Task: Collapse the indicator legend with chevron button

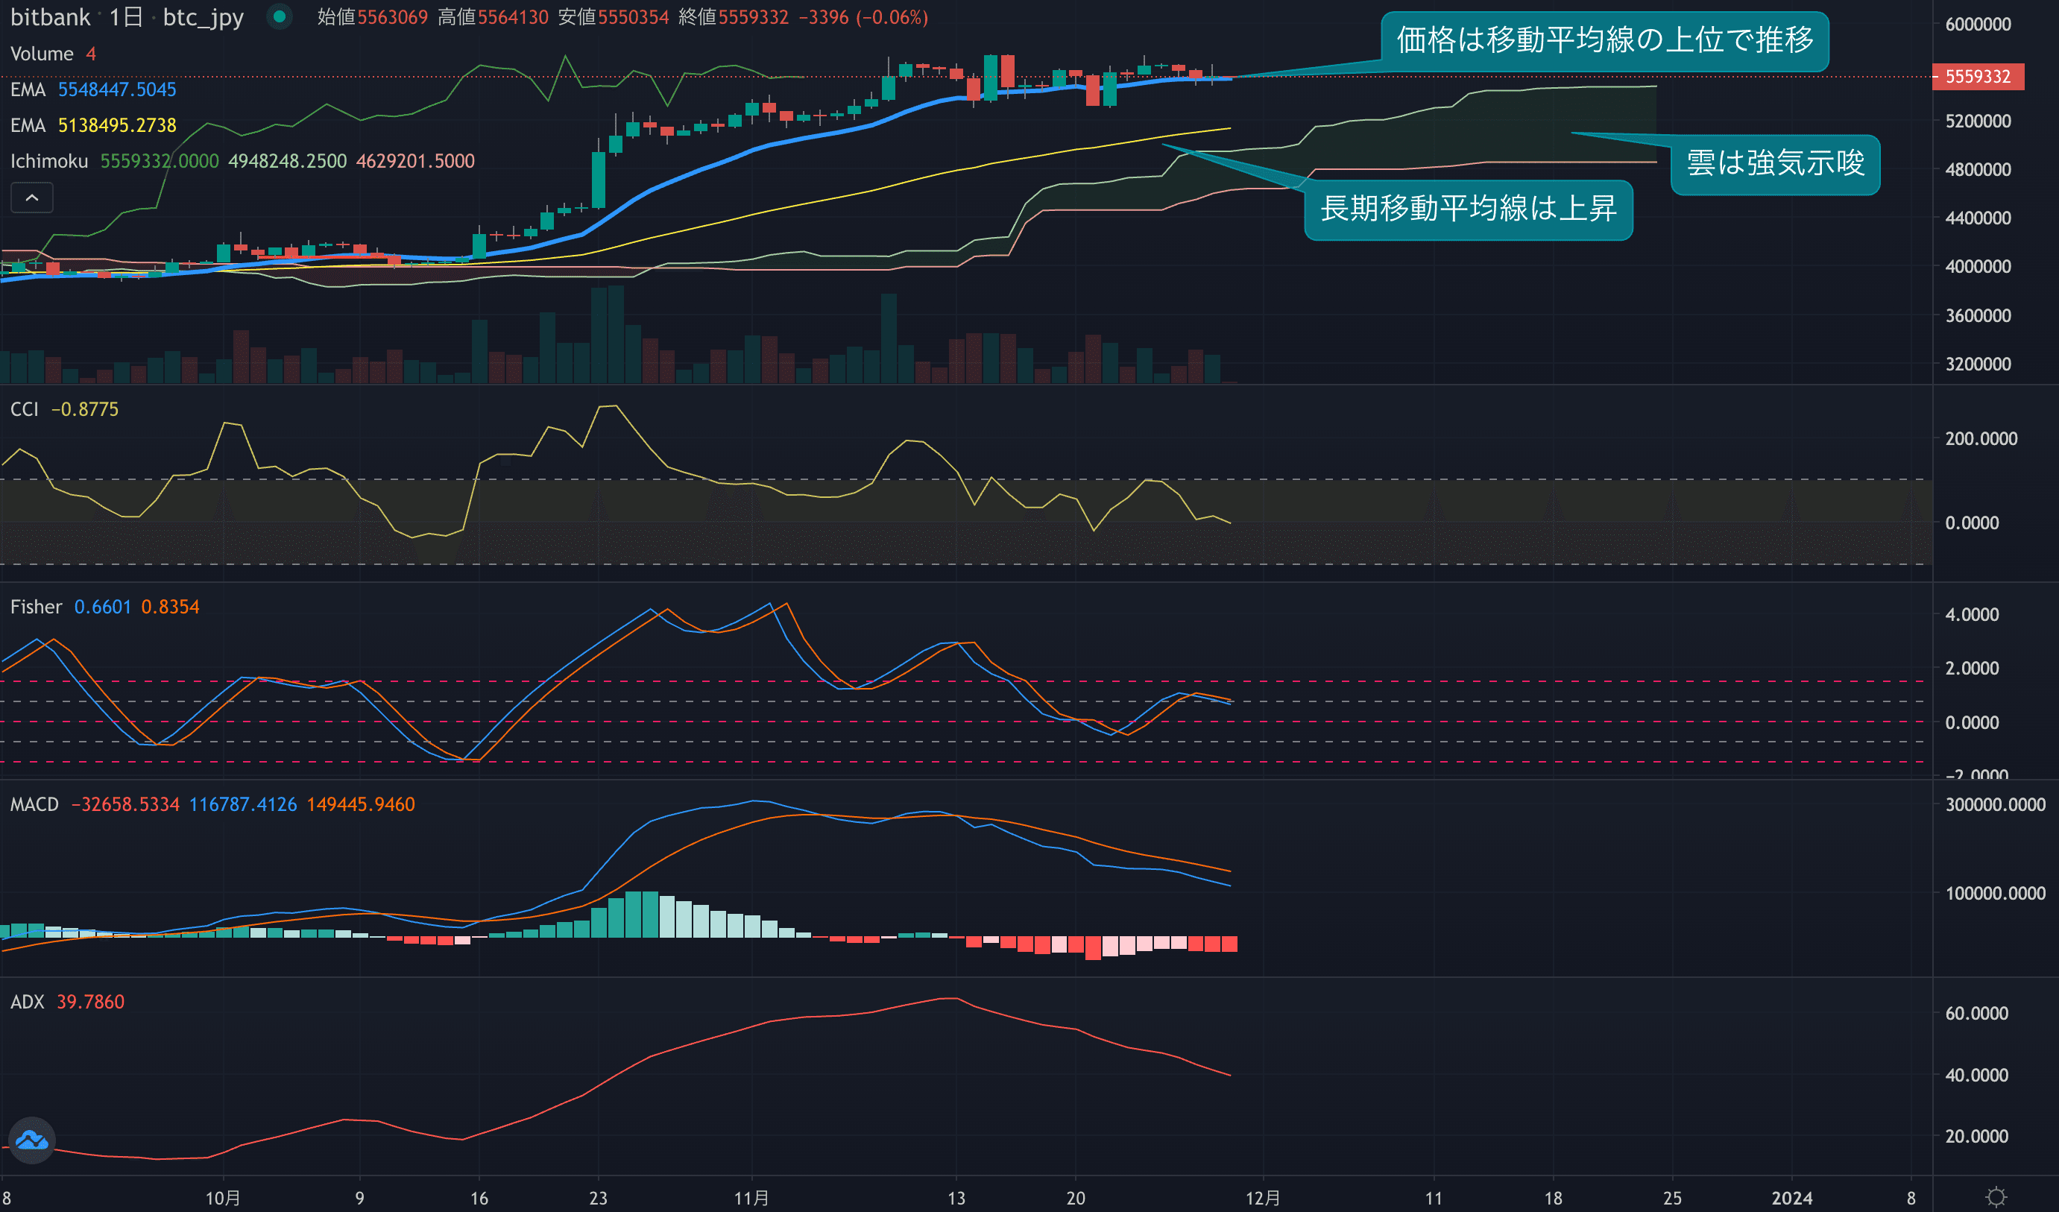Action: click(x=32, y=198)
